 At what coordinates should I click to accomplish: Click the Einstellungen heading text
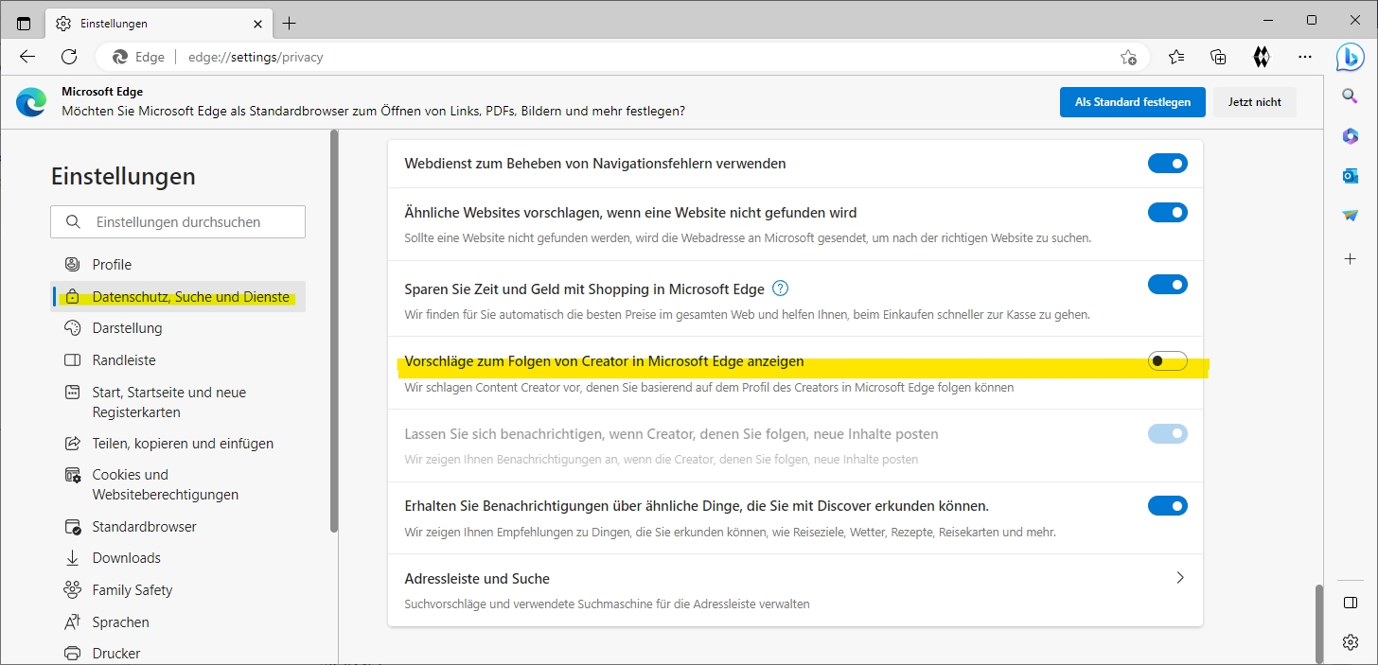tap(123, 176)
